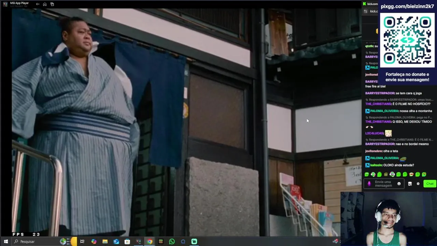
Task: Open File Explorer from the taskbar
Action: pos(105,242)
